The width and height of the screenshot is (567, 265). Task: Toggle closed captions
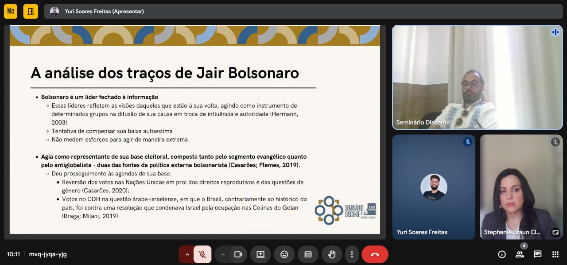point(308,254)
